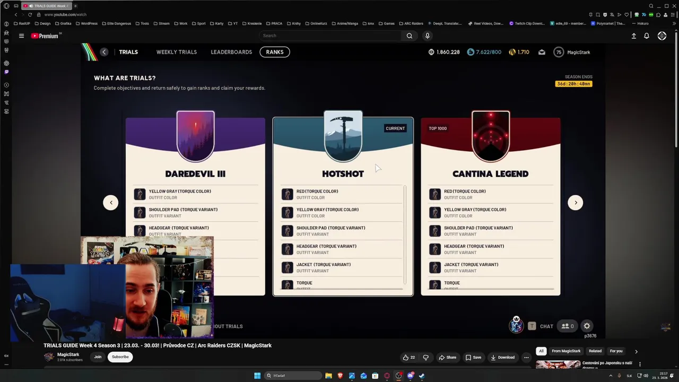Click the gold token balance 1.710
The height and width of the screenshot is (382, 679).
pyautogui.click(x=519, y=52)
